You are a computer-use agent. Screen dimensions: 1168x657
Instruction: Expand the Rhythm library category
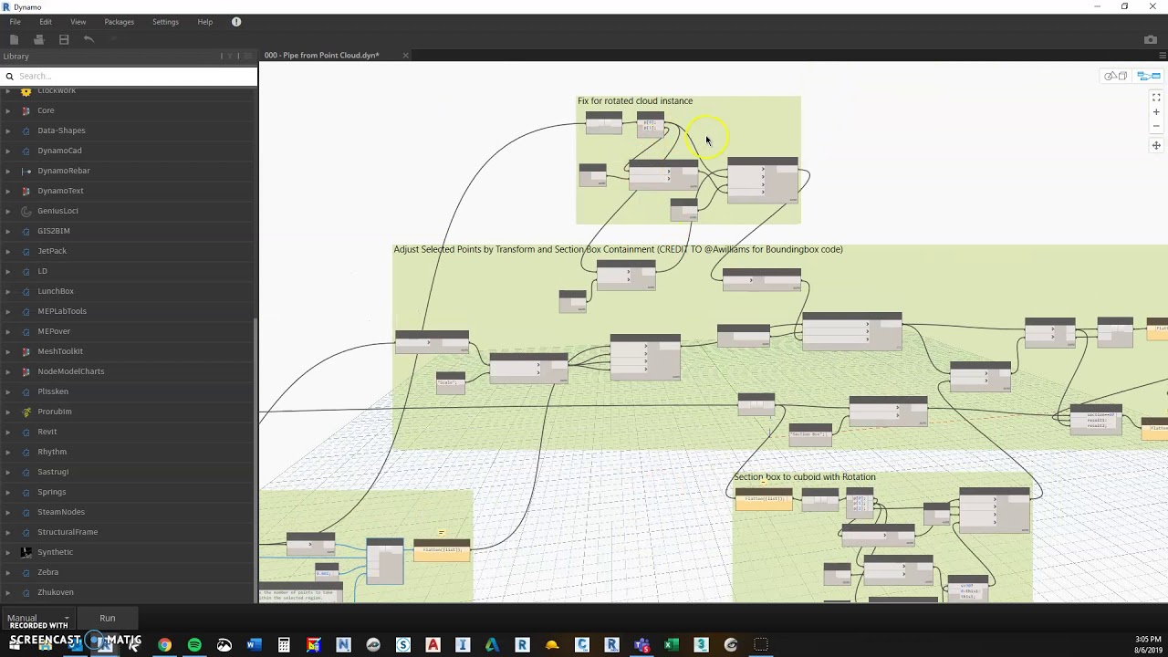tap(8, 452)
